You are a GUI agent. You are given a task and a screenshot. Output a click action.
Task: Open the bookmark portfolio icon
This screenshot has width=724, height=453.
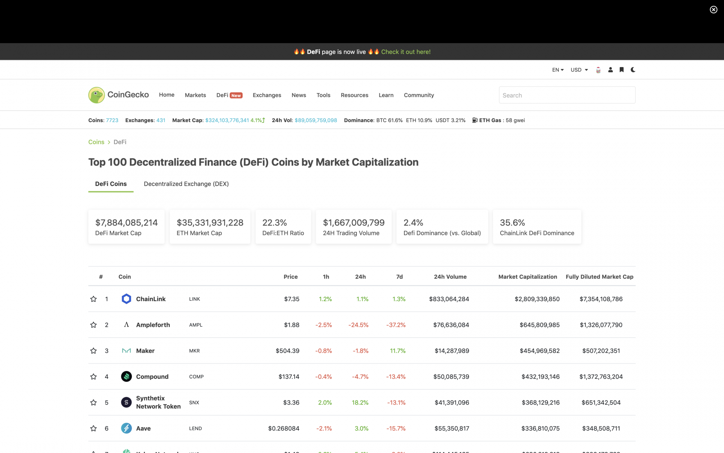pos(622,70)
